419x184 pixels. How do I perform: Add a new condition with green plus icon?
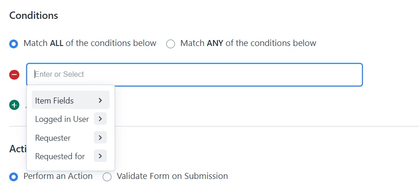pos(14,105)
